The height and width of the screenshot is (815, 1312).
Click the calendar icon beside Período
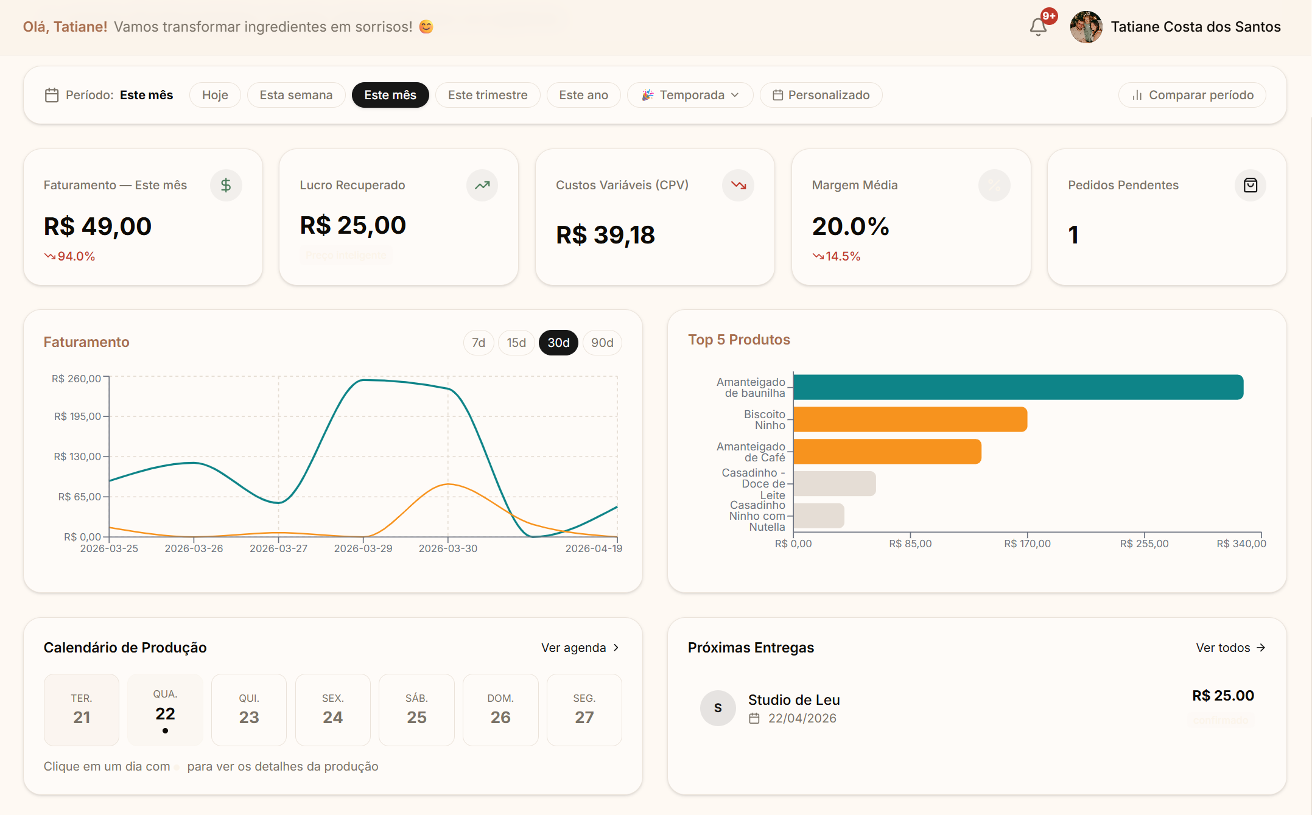(52, 95)
